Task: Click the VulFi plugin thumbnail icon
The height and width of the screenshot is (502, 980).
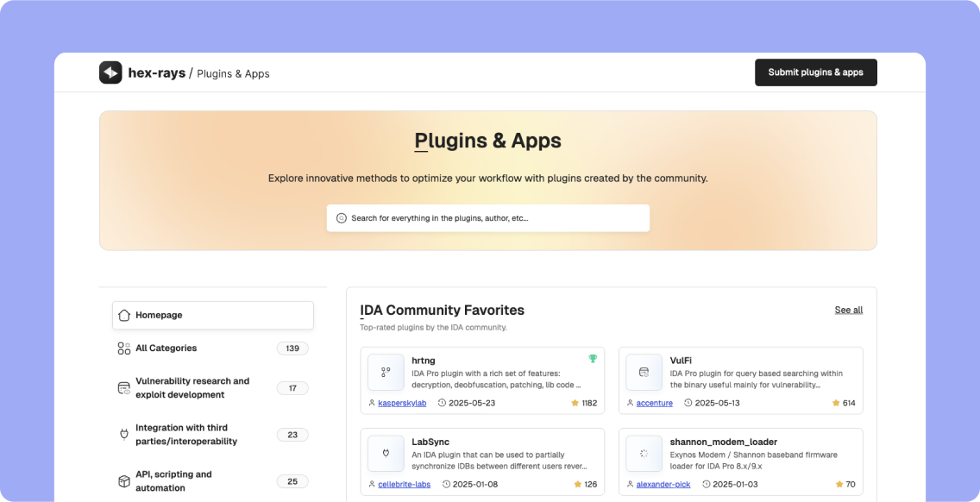Action: click(x=644, y=372)
